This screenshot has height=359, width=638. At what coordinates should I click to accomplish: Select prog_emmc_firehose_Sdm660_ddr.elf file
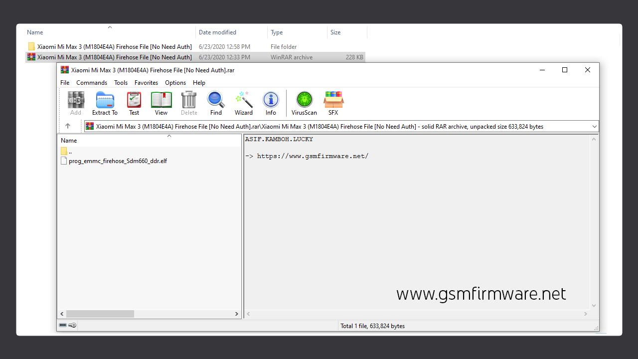tap(114, 161)
